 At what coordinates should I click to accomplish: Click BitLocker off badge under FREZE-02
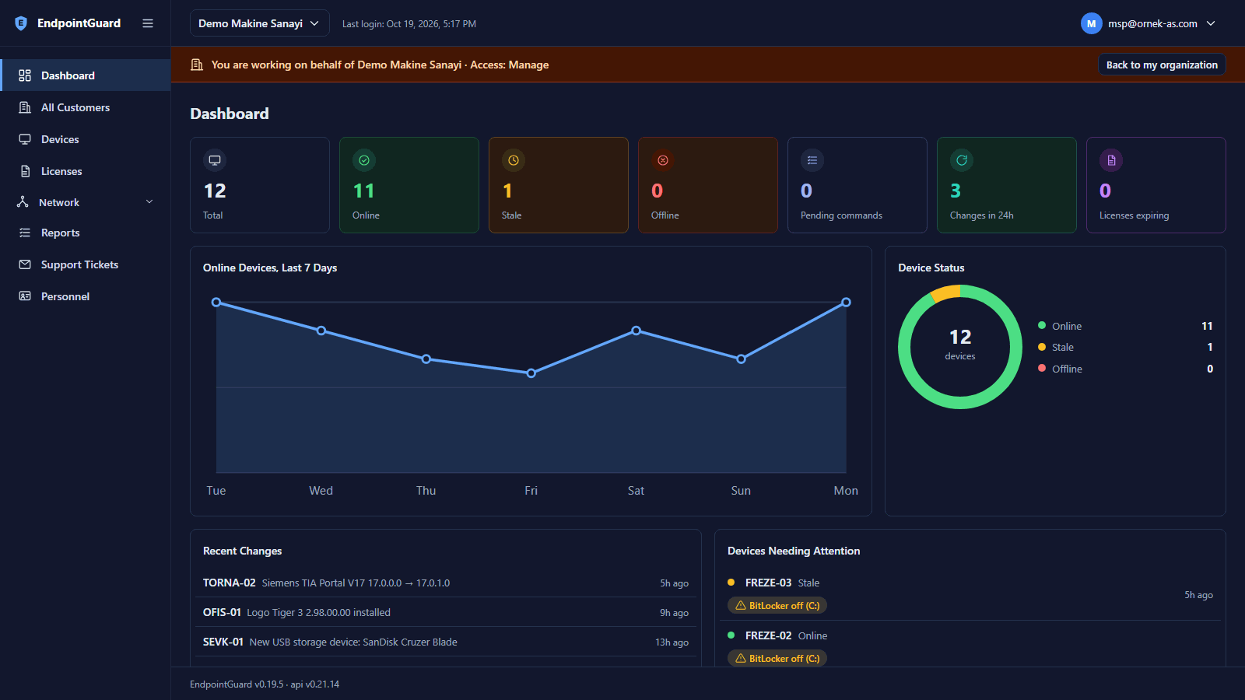pos(777,658)
